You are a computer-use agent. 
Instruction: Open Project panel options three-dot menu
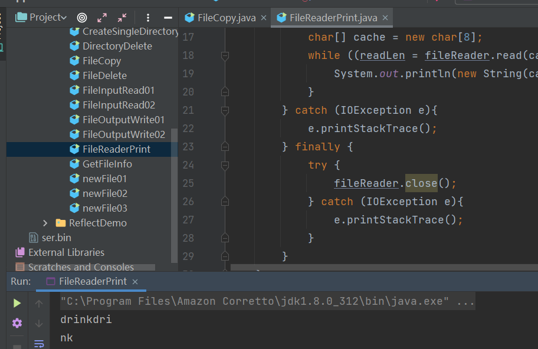[148, 18]
